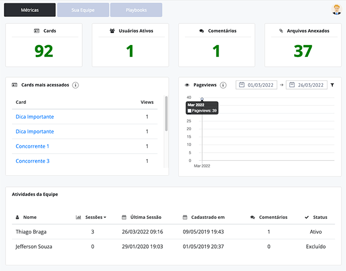Screen dimensions: 346x271
Task: Click the Cards mais acessados panel icon
Action: coord(15,85)
